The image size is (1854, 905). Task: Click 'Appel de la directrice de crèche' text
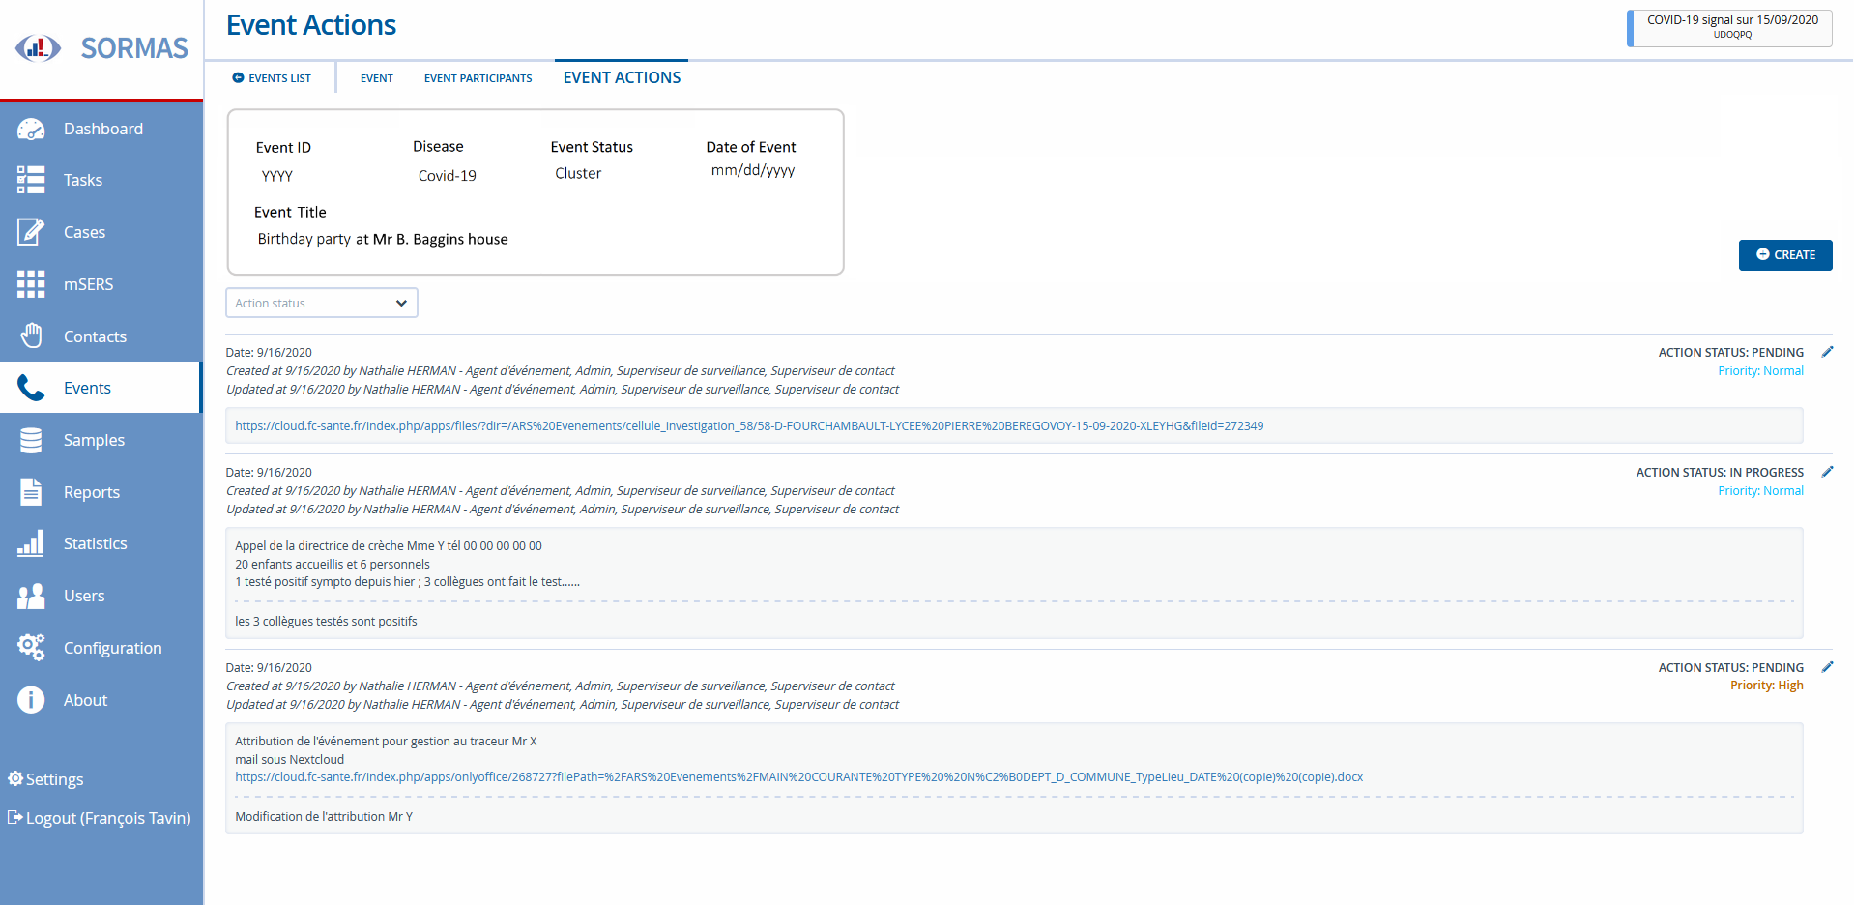(319, 546)
